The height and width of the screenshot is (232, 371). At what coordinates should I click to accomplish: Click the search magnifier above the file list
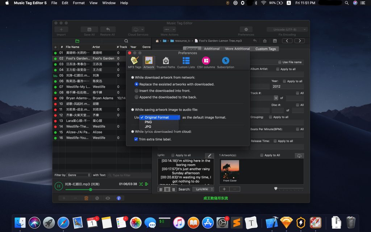[126, 41]
